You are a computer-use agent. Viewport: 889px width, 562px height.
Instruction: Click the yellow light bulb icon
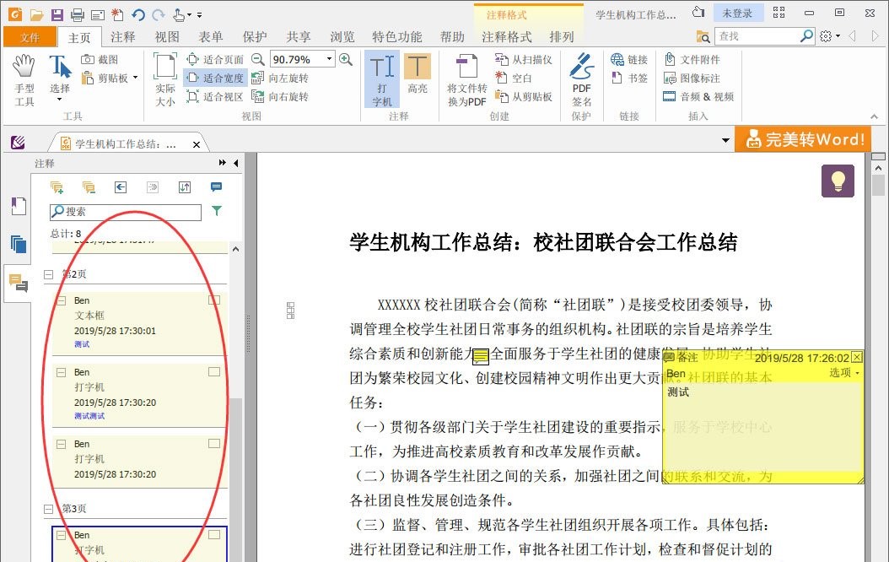click(x=838, y=181)
